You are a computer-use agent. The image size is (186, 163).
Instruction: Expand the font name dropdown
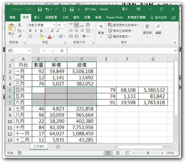click(54, 25)
